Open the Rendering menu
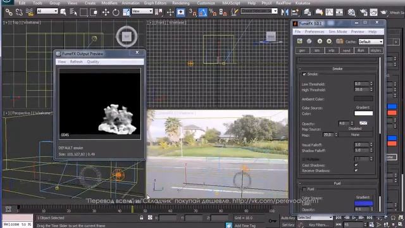This screenshot has height=228, width=405. click(181, 3)
